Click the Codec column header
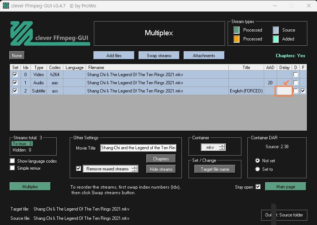Viewport: 317px width, 225px height. click(55, 68)
